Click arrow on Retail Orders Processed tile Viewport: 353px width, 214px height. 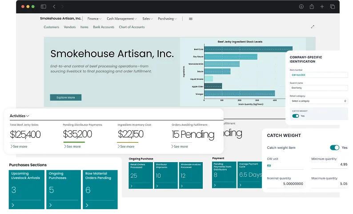(132, 186)
